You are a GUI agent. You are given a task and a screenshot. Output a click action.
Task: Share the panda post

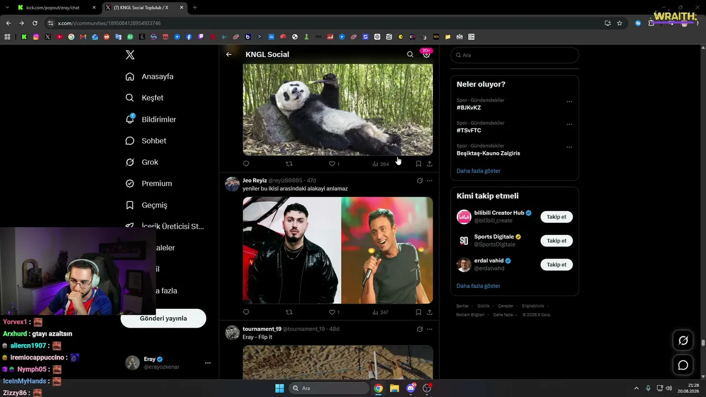click(x=430, y=164)
